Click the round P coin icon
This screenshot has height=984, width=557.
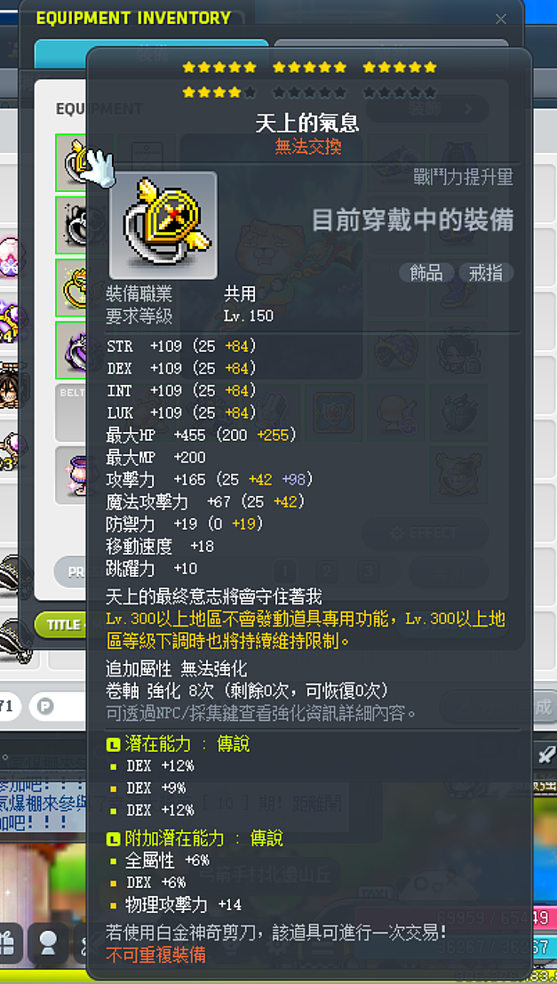point(44,706)
